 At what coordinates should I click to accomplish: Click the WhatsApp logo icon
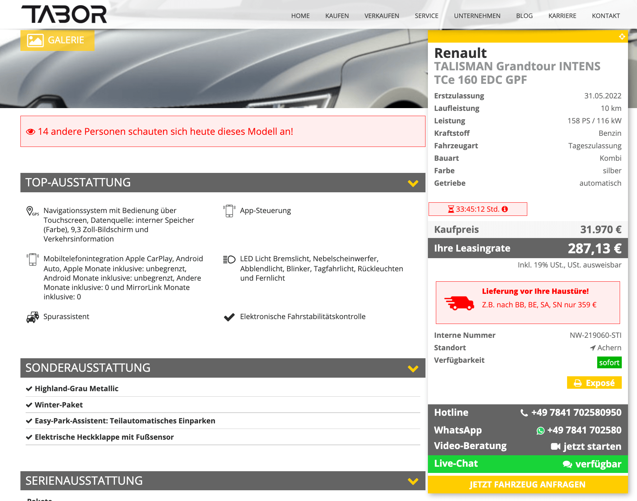pyautogui.click(x=540, y=431)
